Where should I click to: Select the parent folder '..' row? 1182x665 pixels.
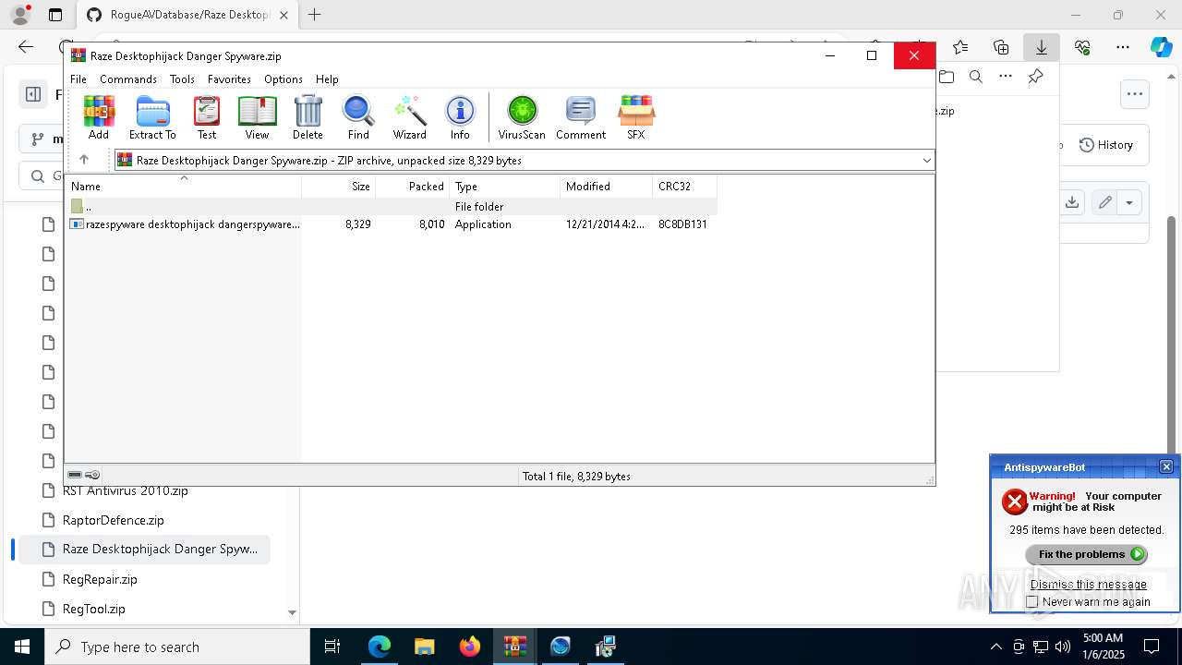coord(391,207)
